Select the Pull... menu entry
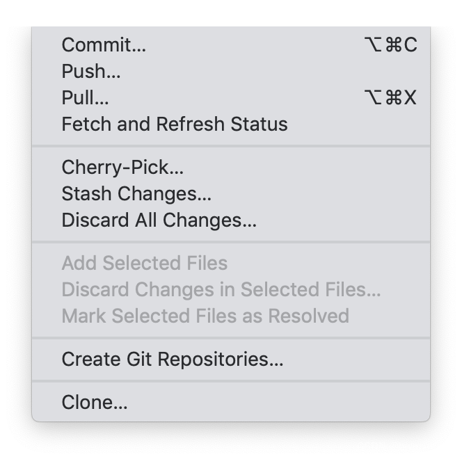Image resolution: width=462 pixels, height=459 pixels. pos(86,97)
